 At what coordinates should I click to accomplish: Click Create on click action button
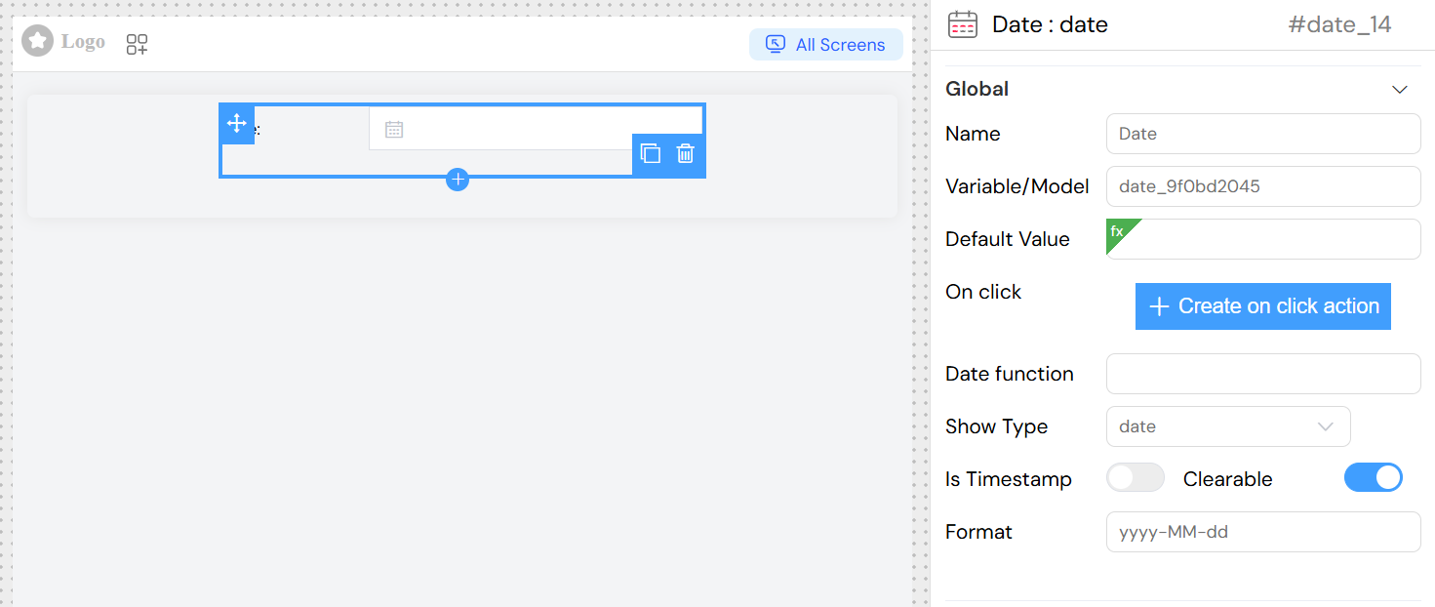click(1263, 306)
